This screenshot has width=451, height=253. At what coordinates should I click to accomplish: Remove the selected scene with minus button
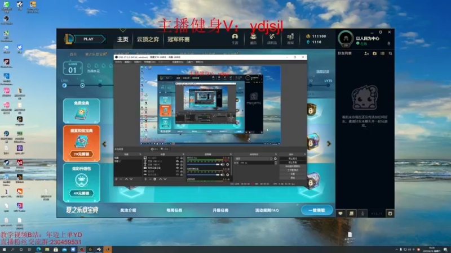click(121, 179)
